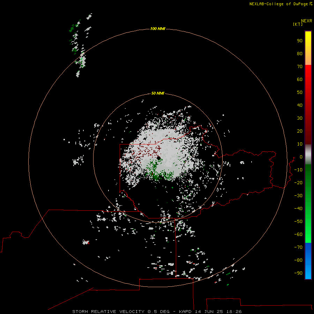Click the -60 knot value on scale
This screenshot has height=314, width=314.
298,234
